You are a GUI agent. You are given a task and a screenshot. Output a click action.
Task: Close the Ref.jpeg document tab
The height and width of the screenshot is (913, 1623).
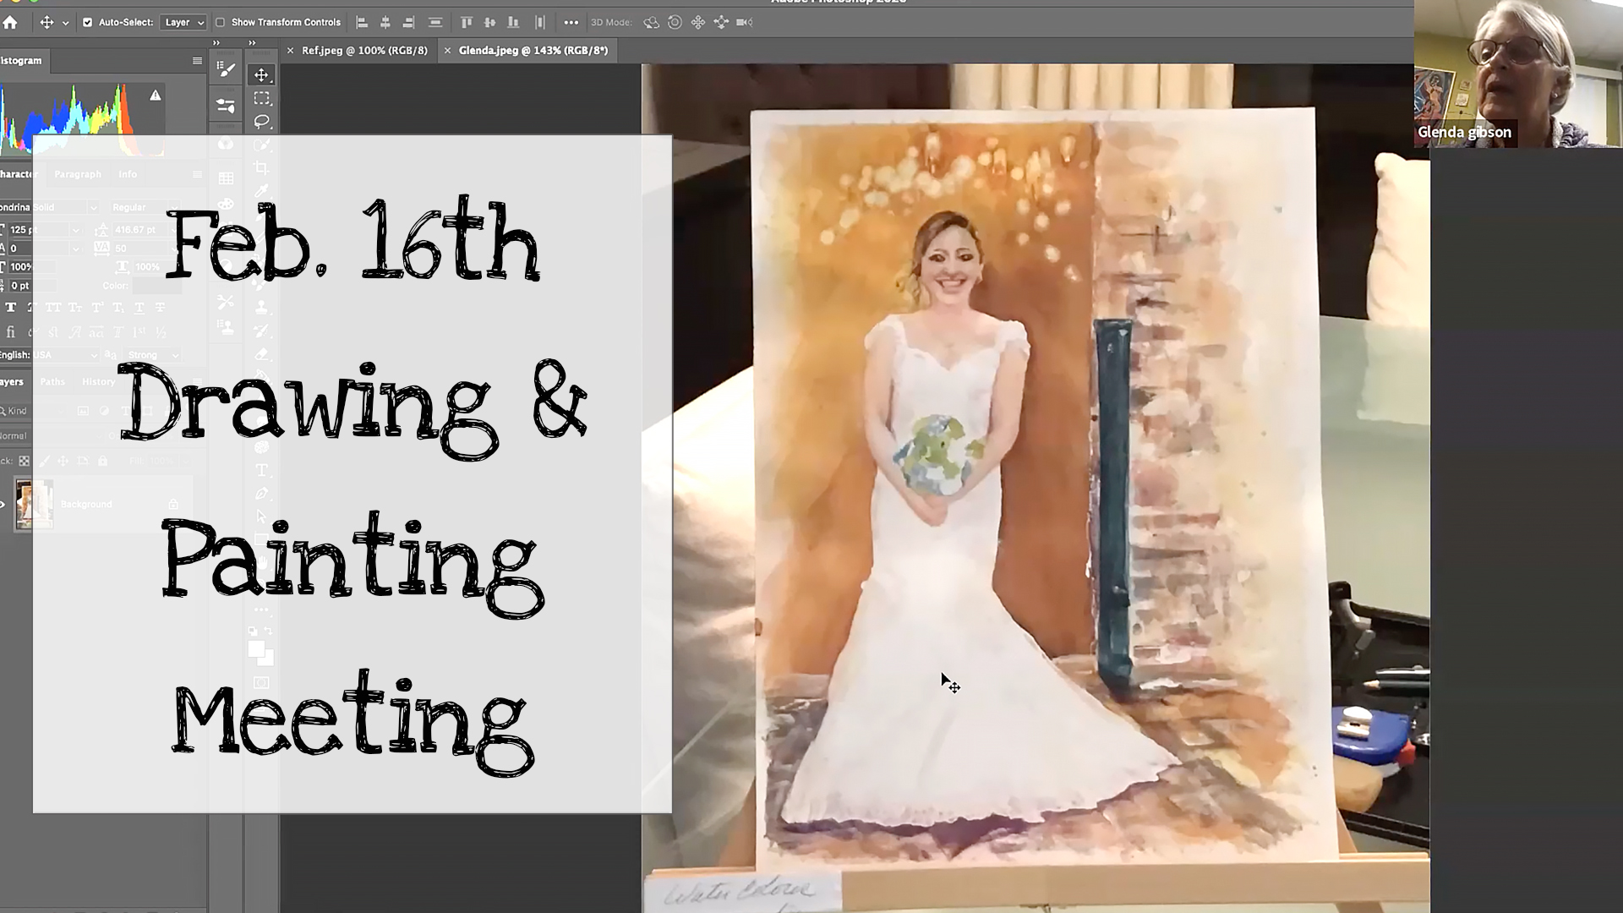[x=290, y=51]
